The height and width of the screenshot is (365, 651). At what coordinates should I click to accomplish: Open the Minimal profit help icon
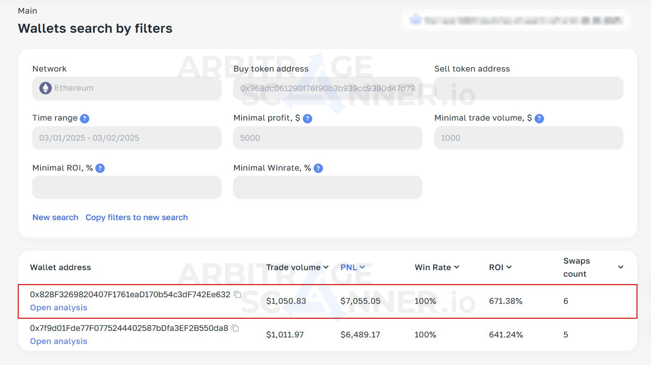[308, 118]
